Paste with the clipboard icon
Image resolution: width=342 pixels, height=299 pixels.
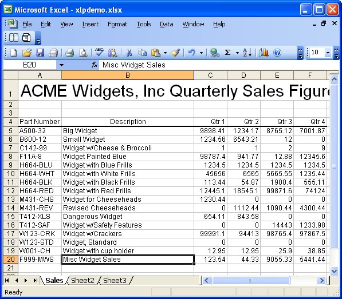tap(156, 53)
